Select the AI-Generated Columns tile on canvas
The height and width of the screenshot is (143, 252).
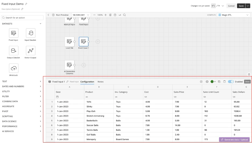click(69, 65)
